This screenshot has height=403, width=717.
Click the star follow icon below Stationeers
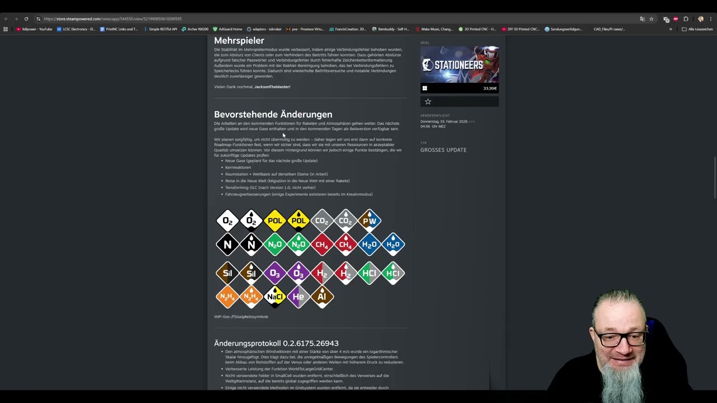tap(428, 101)
